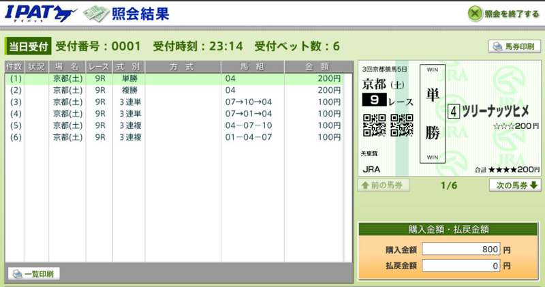545x287 pixels.
Task: Click the 合計 ★★★★200円 total on ticket
Action: (507, 170)
